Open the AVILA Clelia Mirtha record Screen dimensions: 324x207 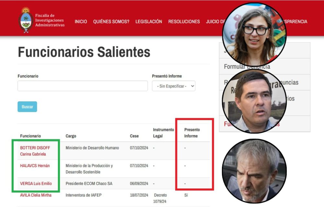click(36, 195)
